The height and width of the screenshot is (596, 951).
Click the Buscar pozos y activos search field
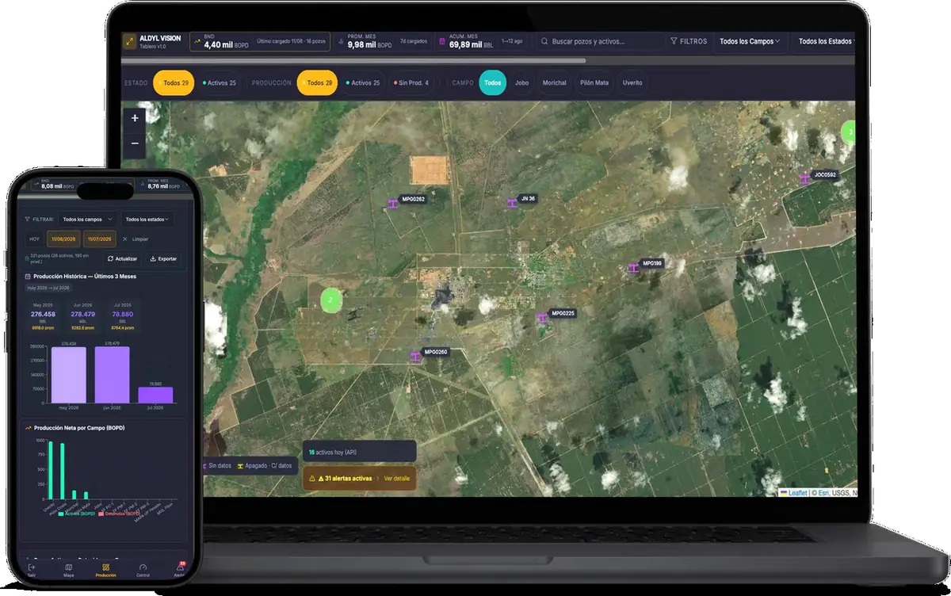[600, 41]
